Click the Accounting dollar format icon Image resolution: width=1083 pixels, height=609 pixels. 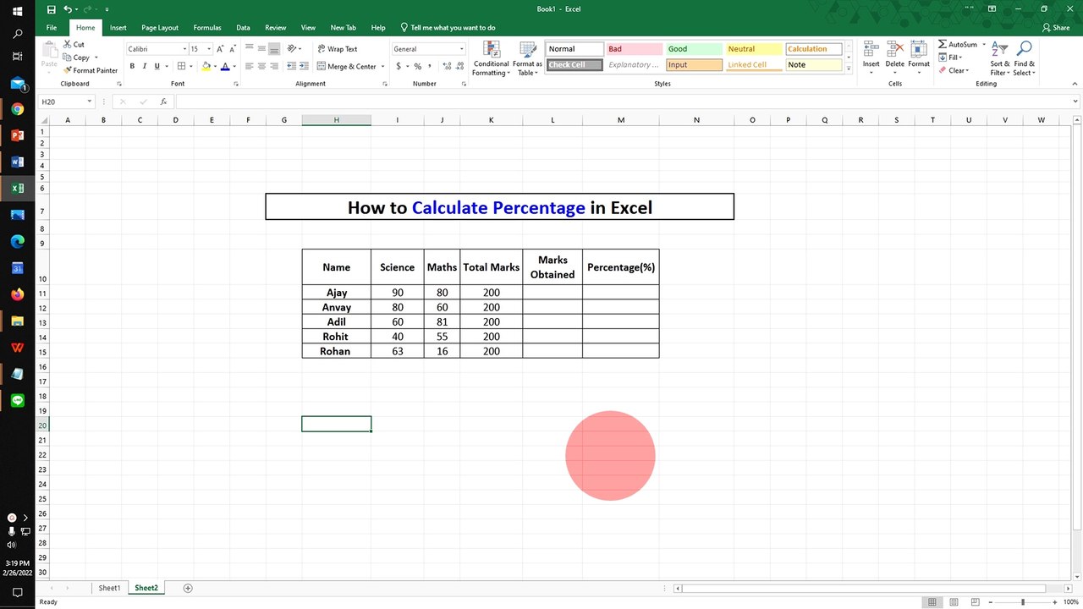pyautogui.click(x=398, y=67)
